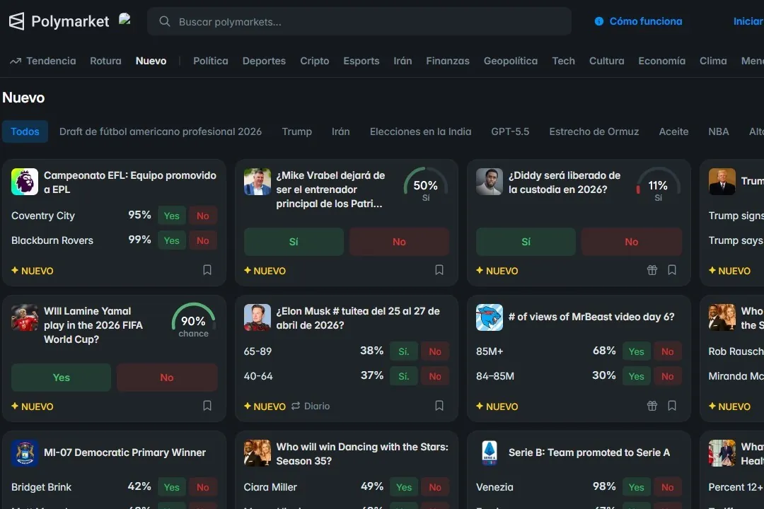Click gift icon on MrBeast market
The width and height of the screenshot is (764, 509).
tap(652, 406)
